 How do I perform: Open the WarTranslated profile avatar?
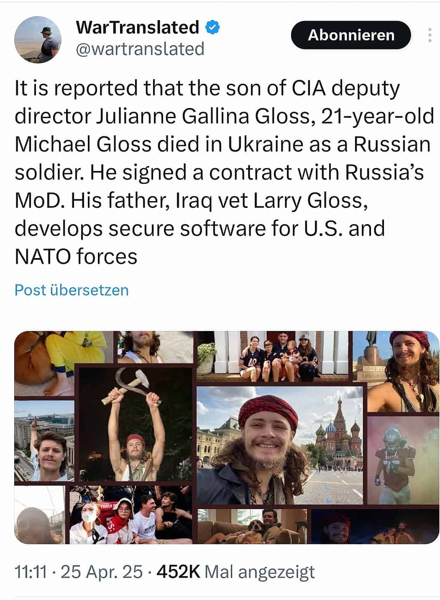point(38,40)
